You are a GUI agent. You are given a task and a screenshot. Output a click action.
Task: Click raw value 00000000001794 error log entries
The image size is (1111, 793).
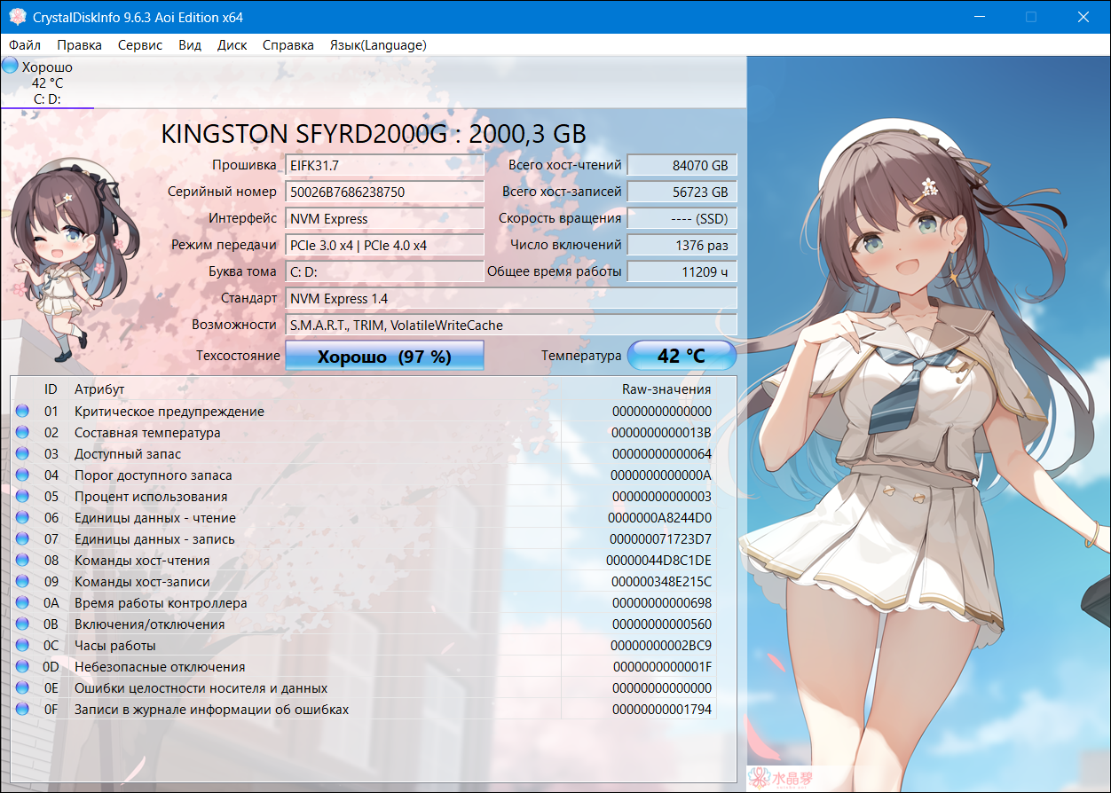(x=662, y=710)
